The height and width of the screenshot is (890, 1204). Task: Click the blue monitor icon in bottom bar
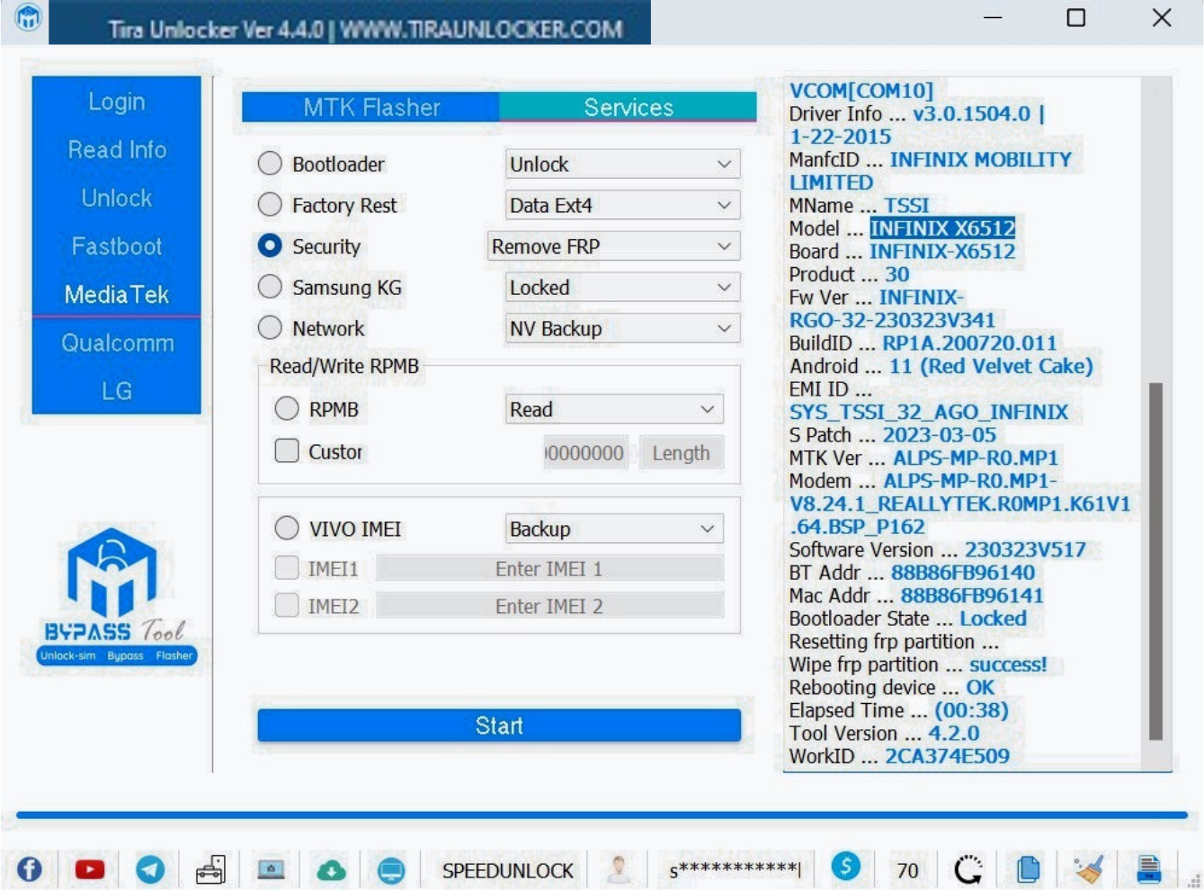point(391,869)
